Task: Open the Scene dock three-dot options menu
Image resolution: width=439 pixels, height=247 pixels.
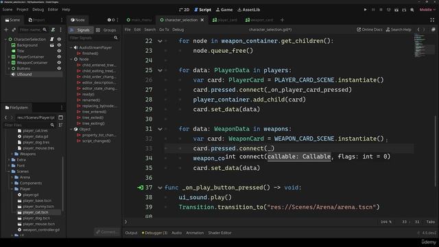Action: [x=61, y=30]
